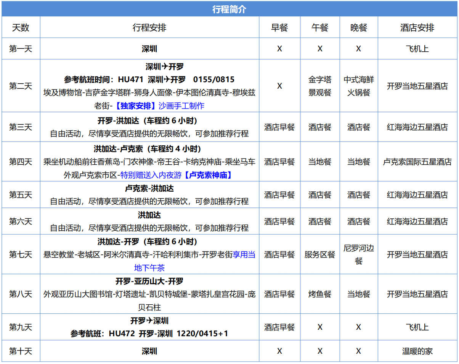Click 酒店早餐 in the 第九天 row
The image size is (459, 364).
(x=279, y=327)
